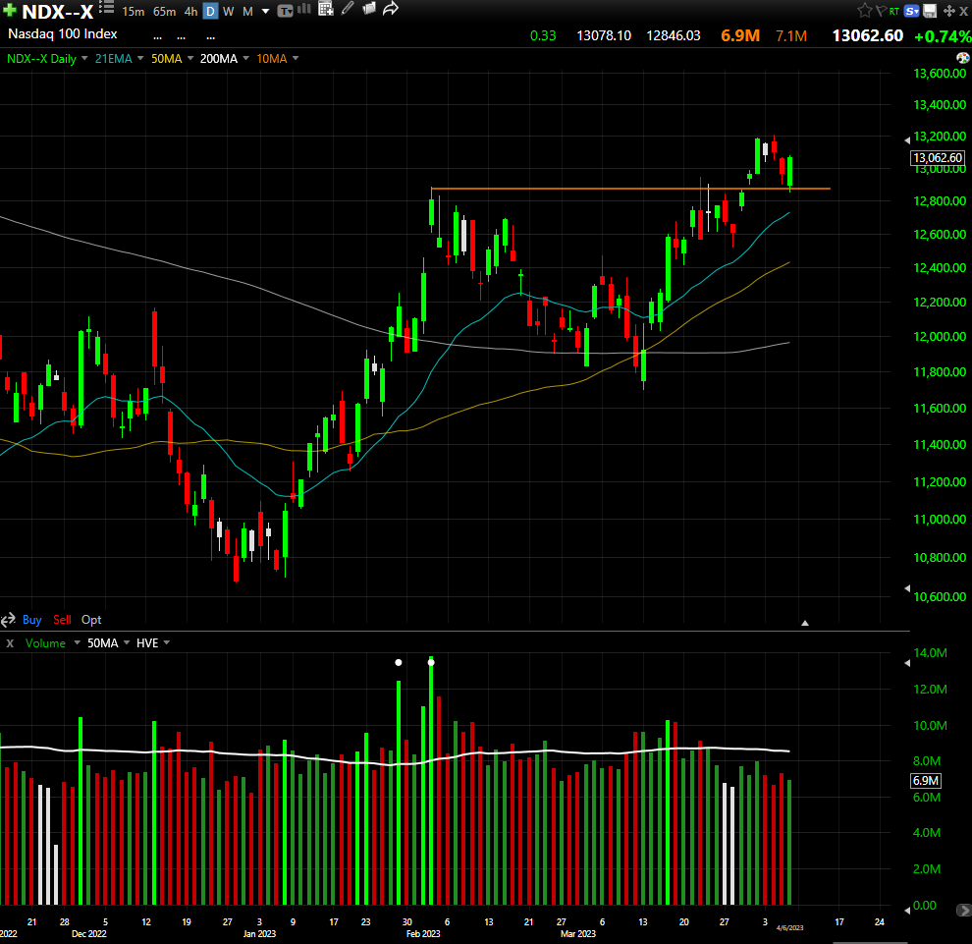Click the Nasdaq 100 Index name
Image resolution: width=972 pixels, height=944 pixels.
coord(62,34)
